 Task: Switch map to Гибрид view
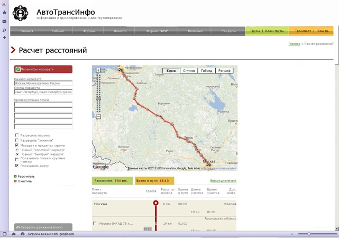[x=206, y=71]
